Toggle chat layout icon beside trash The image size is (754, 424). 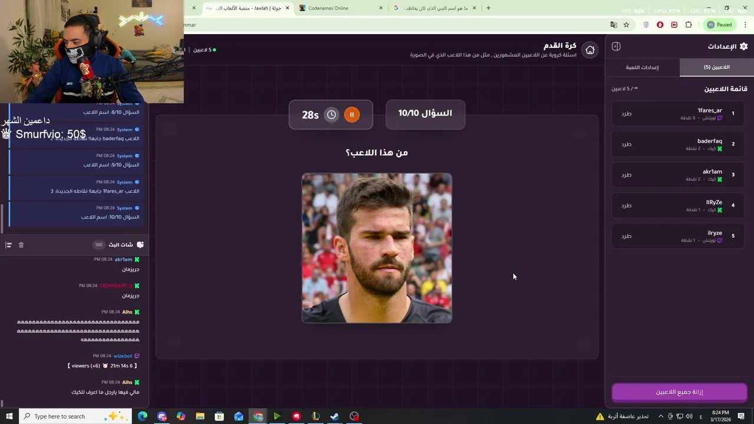pyautogui.click(x=8, y=245)
